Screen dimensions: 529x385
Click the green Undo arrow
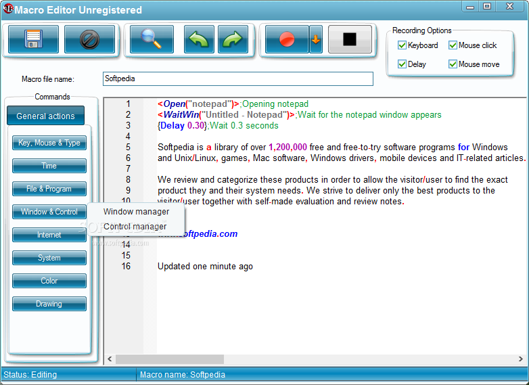coord(199,39)
